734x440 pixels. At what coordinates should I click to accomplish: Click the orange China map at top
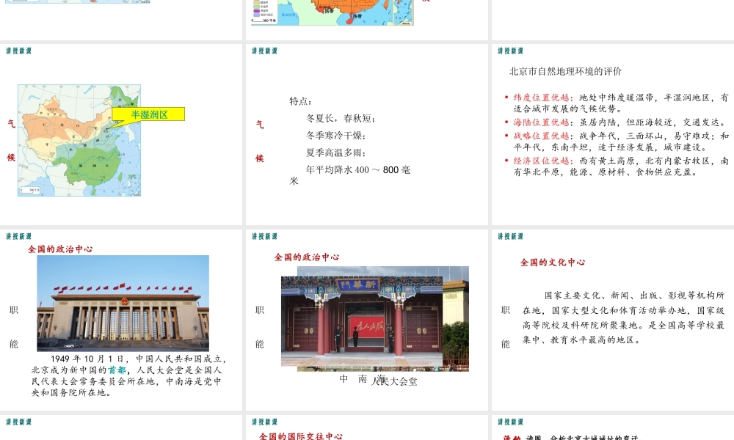(333, 12)
